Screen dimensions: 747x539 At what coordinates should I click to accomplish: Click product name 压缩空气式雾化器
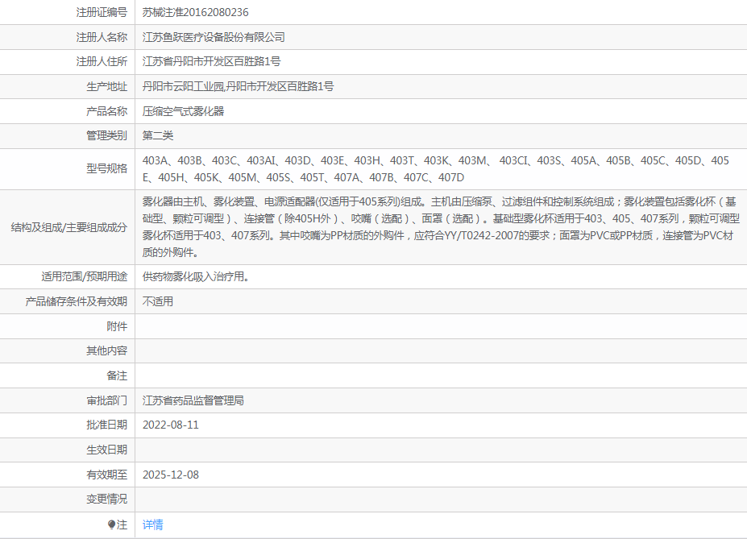pyautogui.click(x=183, y=111)
